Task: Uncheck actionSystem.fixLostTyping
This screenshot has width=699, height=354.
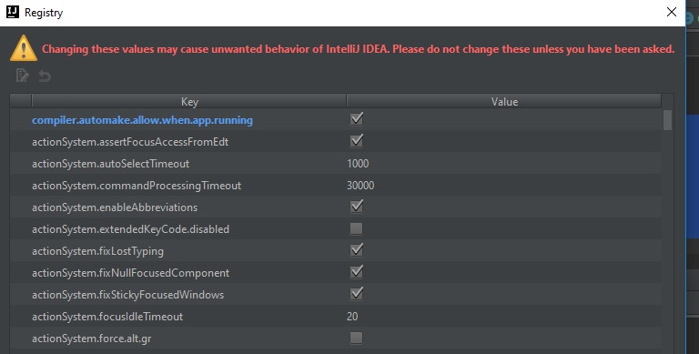Action: coord(356,250)
